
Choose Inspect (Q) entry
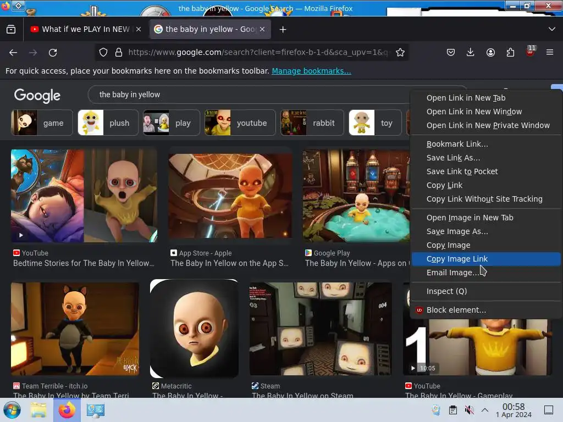coord(486,291)
